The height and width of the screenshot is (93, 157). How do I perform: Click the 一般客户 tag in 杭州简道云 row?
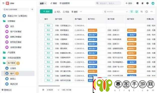point(132,35)
